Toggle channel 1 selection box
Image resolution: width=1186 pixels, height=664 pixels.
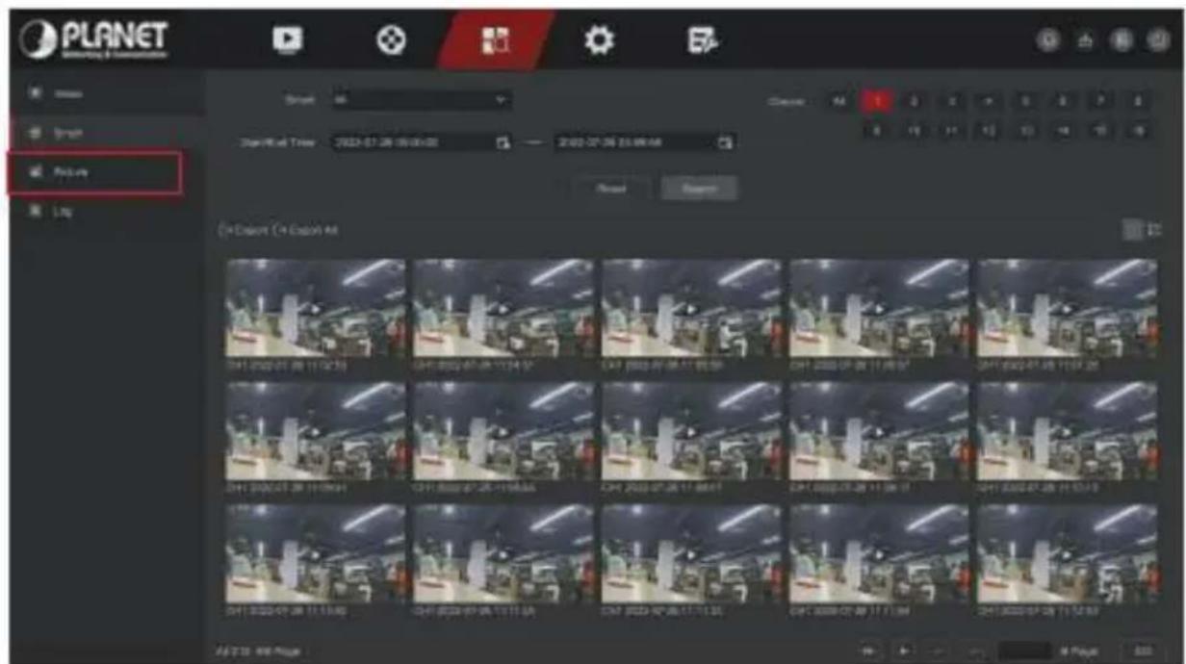pos(876,99)
